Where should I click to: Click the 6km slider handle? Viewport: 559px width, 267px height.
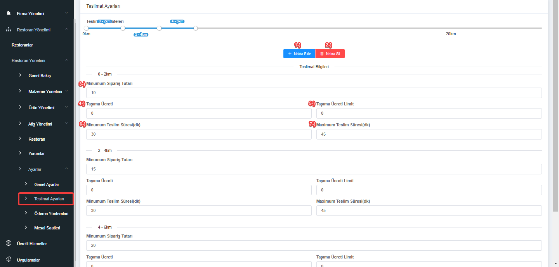pos(196,28)
